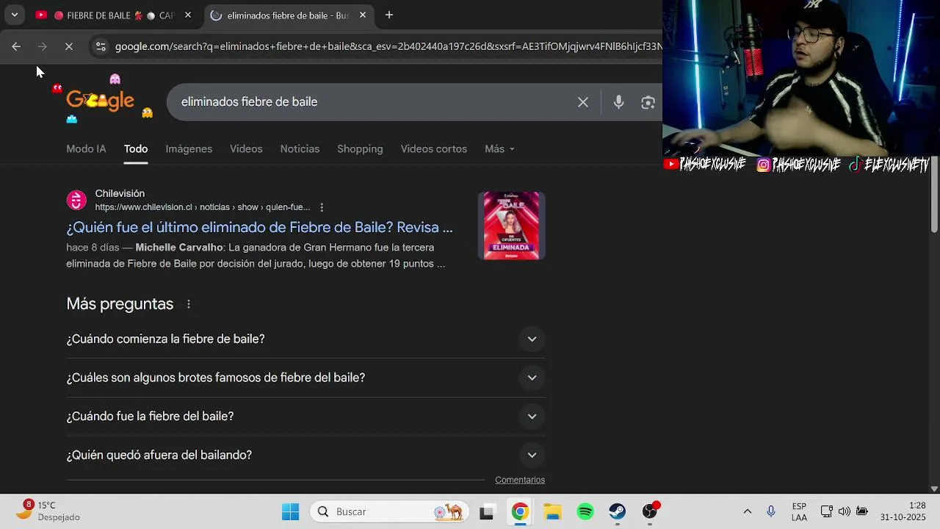Switch to Videos cortos results

pyautogui.click(x=434, y=148)
